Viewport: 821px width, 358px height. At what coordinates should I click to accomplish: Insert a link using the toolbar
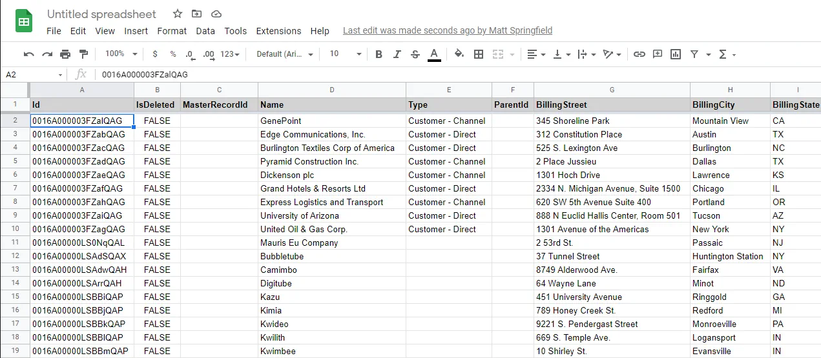[639, 54]
